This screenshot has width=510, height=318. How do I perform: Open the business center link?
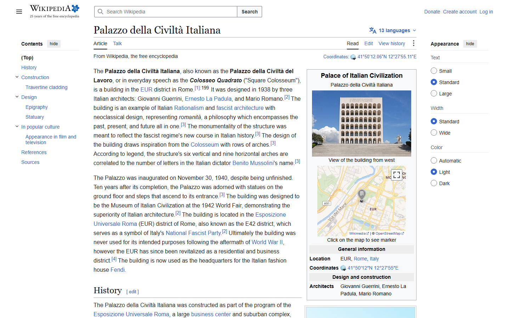pyautogui.click(x=211, y=314)
